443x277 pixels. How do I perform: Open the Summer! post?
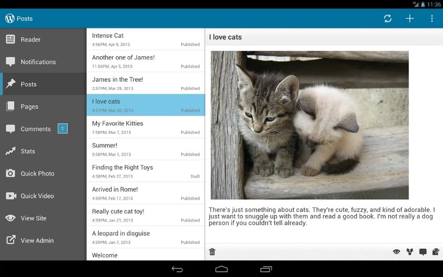click(x=146, y=149)
